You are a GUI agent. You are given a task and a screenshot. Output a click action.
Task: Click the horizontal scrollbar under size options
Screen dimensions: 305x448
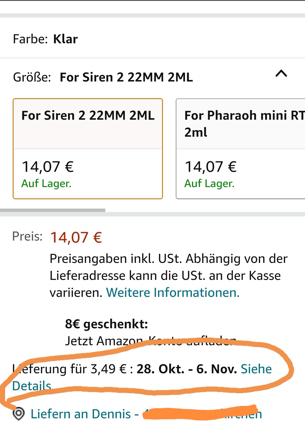[53, 210]
